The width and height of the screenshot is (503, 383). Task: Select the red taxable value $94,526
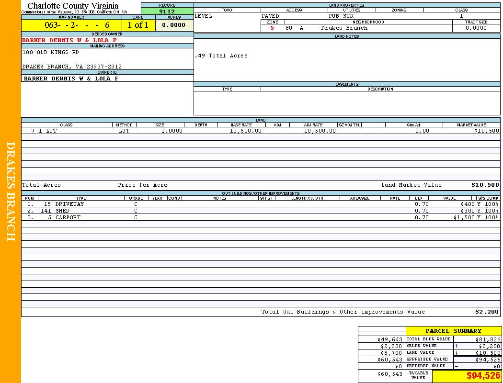tap(483, 376)
